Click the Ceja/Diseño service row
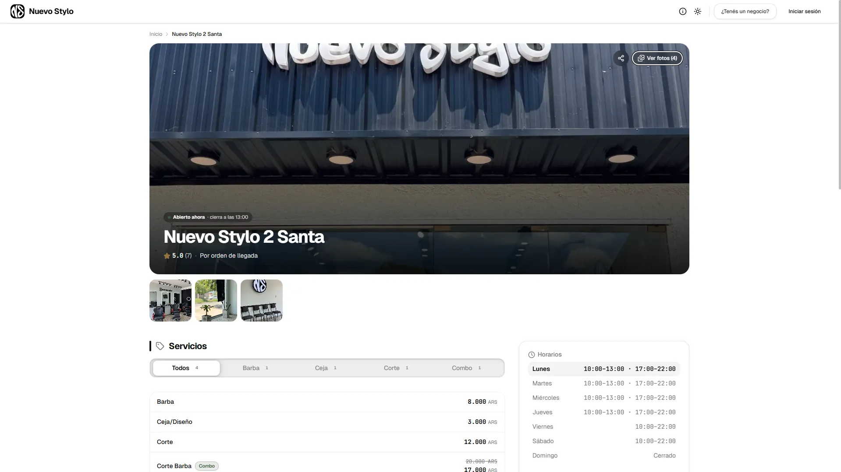 coord(327,422)
